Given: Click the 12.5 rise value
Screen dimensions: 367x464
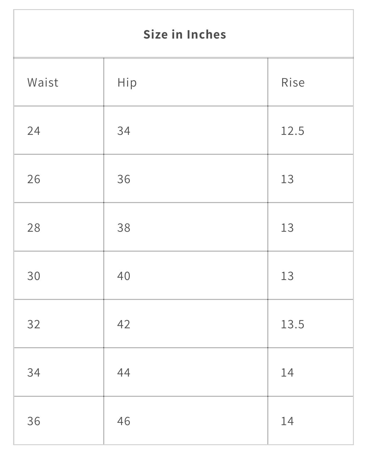Looking at the screenshot, I should click(x=292, y=131).
